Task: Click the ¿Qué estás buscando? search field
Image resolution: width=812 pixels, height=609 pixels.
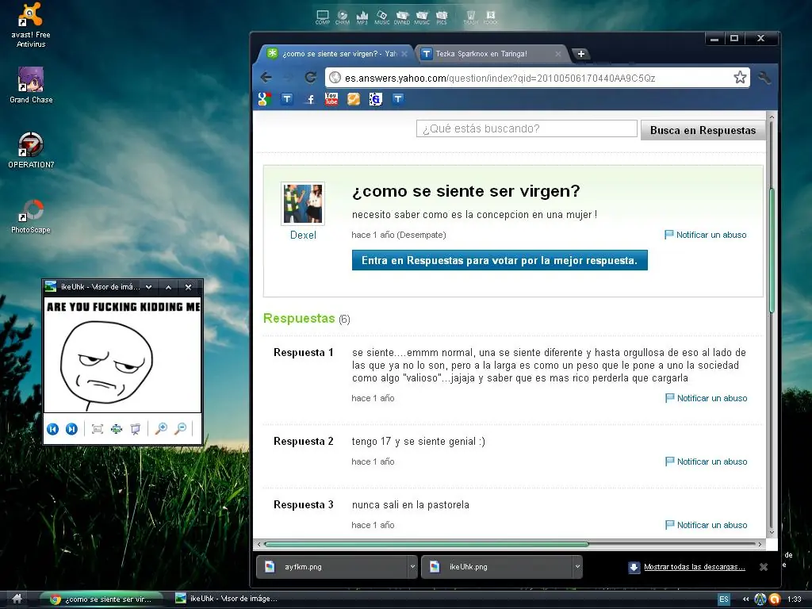Action: [x=527, y=128]
